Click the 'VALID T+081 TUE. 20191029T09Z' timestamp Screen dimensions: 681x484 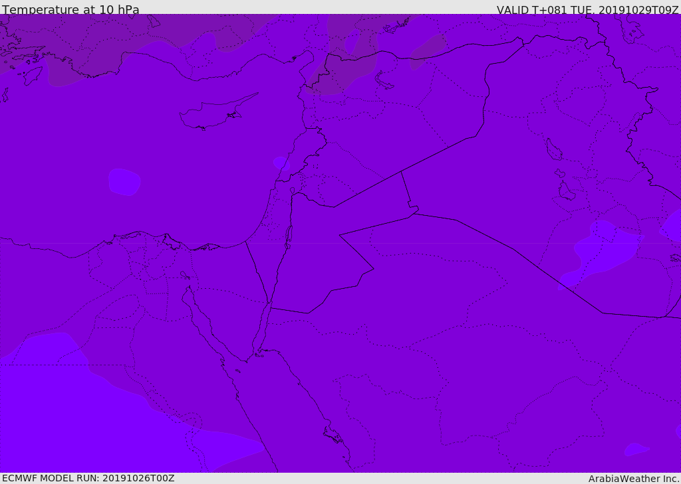(x=588, y=9)
